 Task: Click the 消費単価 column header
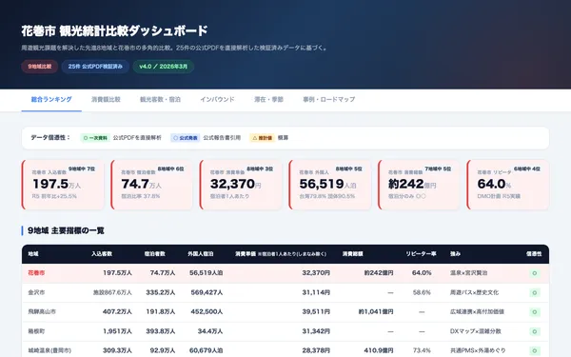[x=281, y=254]
